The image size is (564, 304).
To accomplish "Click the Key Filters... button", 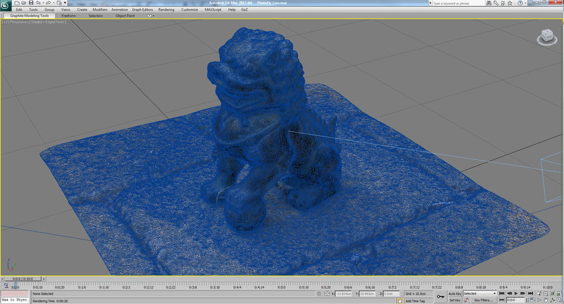I will point(483,300).
